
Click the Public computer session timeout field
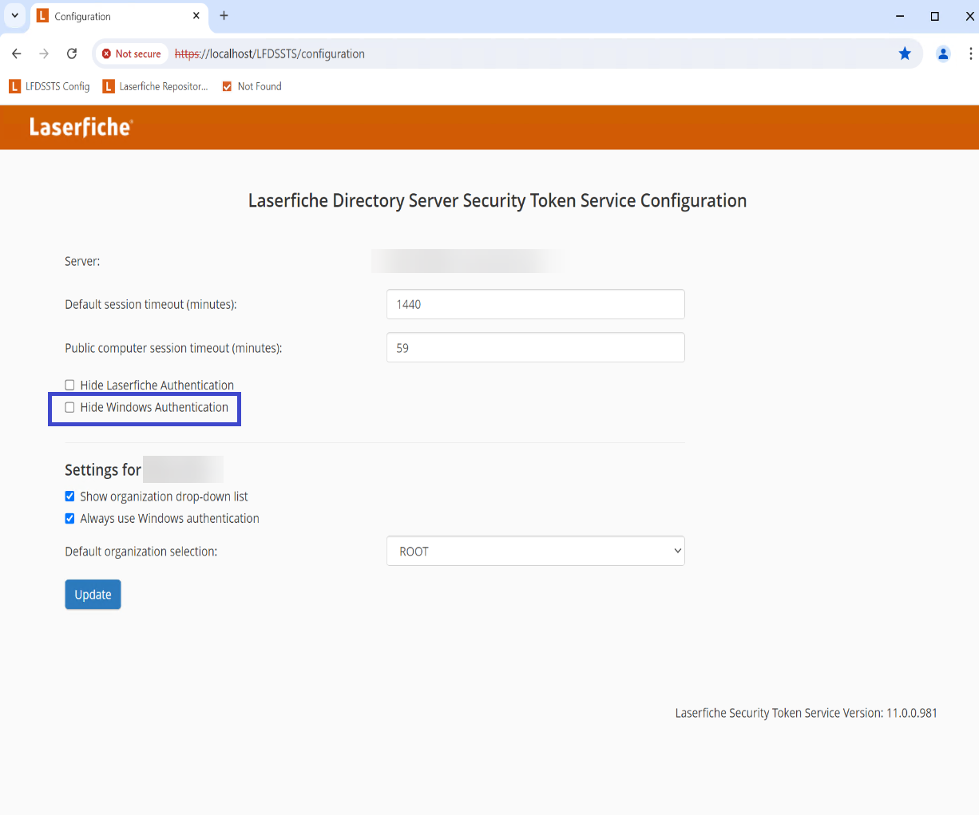(535, 347)
